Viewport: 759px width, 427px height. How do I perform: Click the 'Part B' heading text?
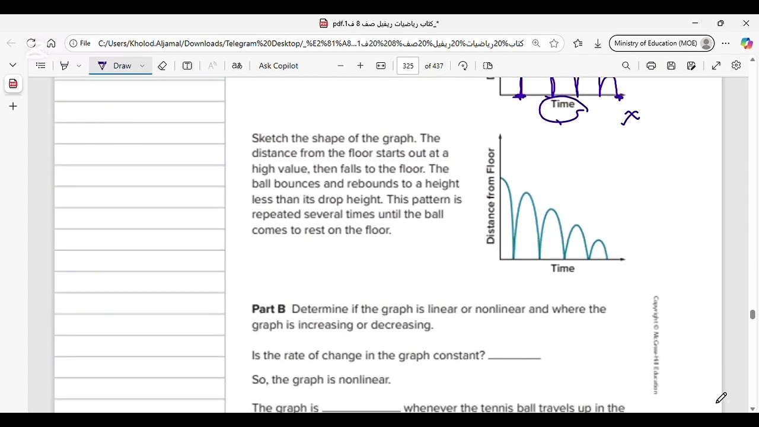(269, 309)
